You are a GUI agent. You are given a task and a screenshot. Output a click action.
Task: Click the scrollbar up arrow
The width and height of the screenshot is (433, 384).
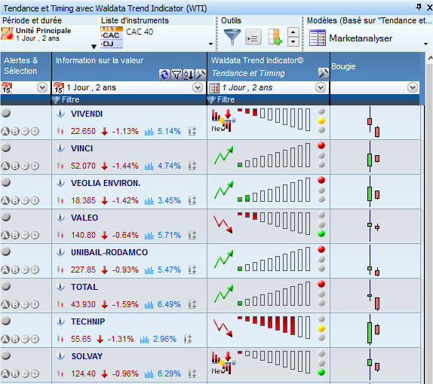coord(430,58)
